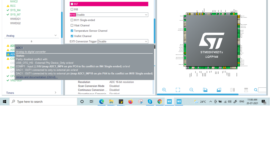Click category list vertical scrollbar
The height and width of the screenshot is (152, 270).
[62, 25]
